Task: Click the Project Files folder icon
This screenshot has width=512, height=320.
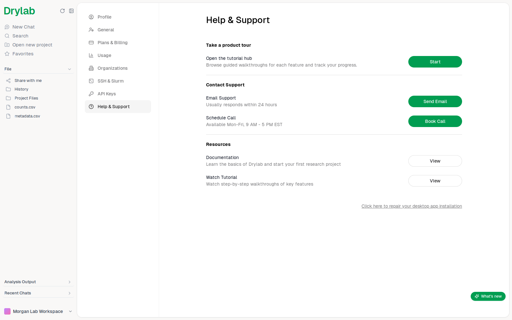Action: [8, 98]
